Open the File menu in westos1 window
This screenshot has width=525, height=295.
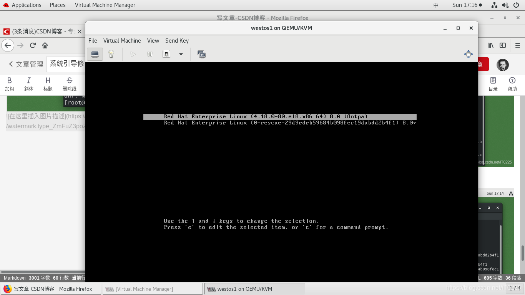click(x=93, y=41)
